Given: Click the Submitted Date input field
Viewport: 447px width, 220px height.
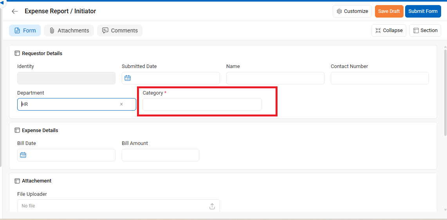Looking at the screenshot, I should click(171, 78).
